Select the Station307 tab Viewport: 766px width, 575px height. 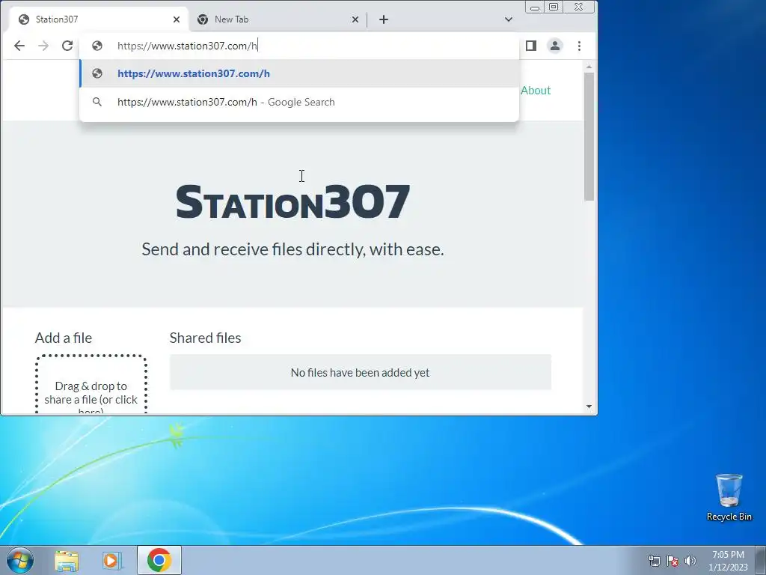click(99, 19)
